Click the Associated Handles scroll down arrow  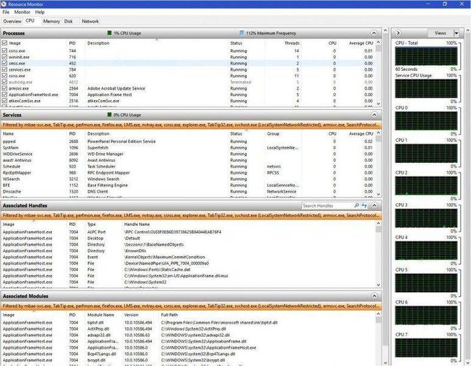click(378, 285)
